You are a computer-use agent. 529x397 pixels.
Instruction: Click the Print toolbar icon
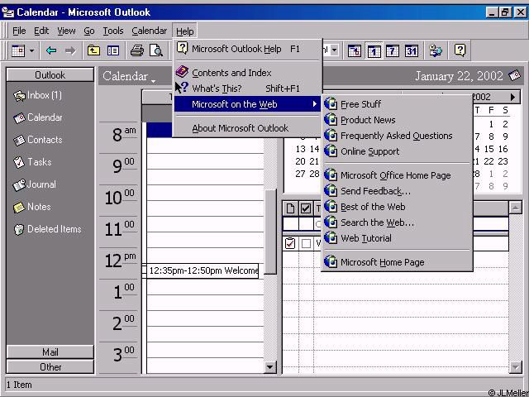coord(137,51)
